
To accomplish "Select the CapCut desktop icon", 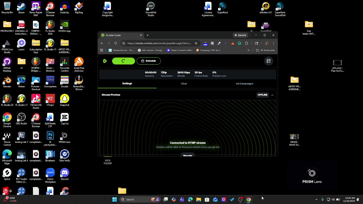I will pos(65,119).
